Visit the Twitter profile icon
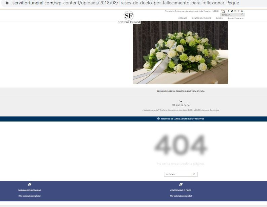The image size is (267, 207). [232, 11]
